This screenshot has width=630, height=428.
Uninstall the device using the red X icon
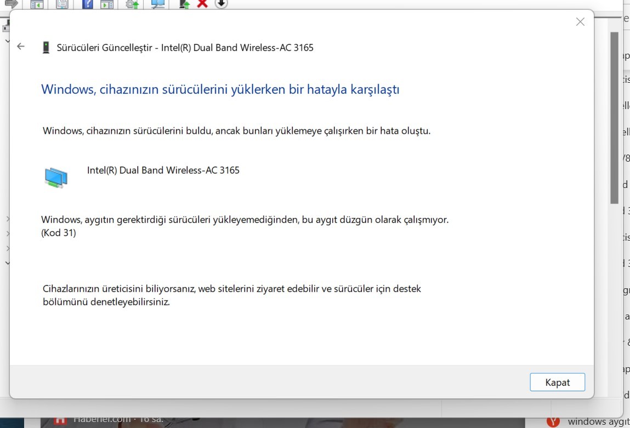[x=202, y=4]
